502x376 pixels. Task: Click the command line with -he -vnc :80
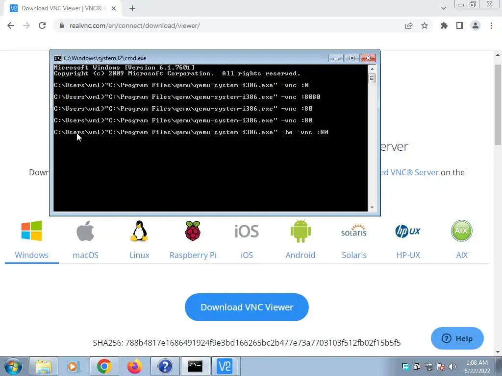[x=191, y=132]
